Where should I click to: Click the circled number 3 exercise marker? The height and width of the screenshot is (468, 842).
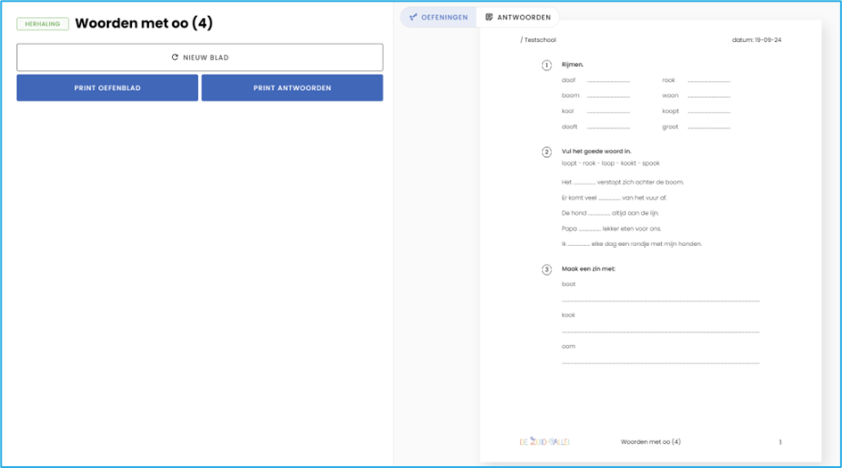pyautogui.click(x=547, y=269)
